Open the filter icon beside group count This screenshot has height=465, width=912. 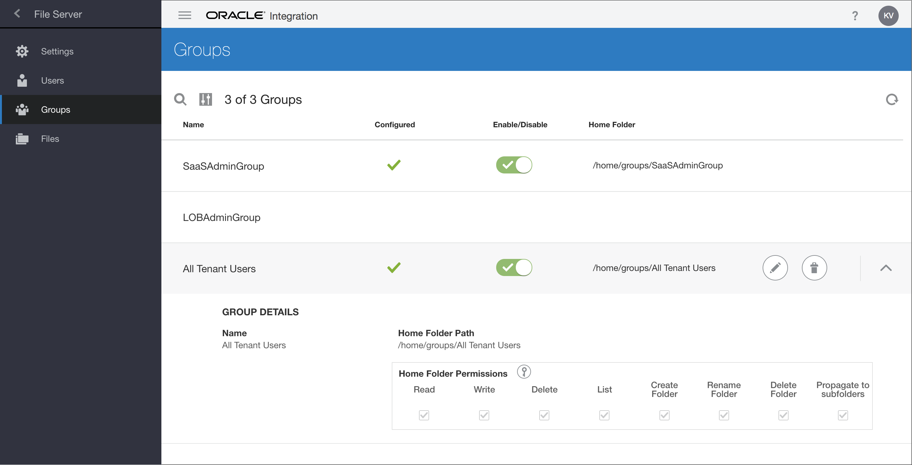205,99
